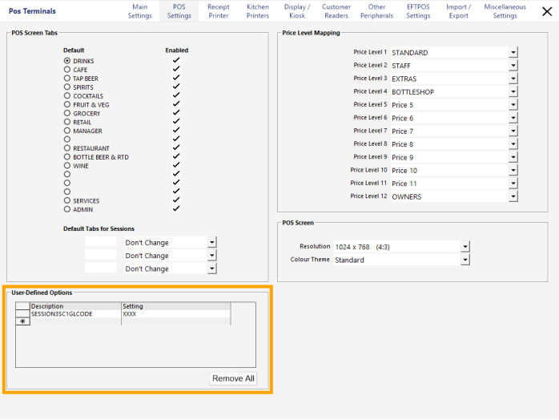Toggle Enabled checkmark for WINE
This screenshot has height=420, width=559.
coord(176,165)
